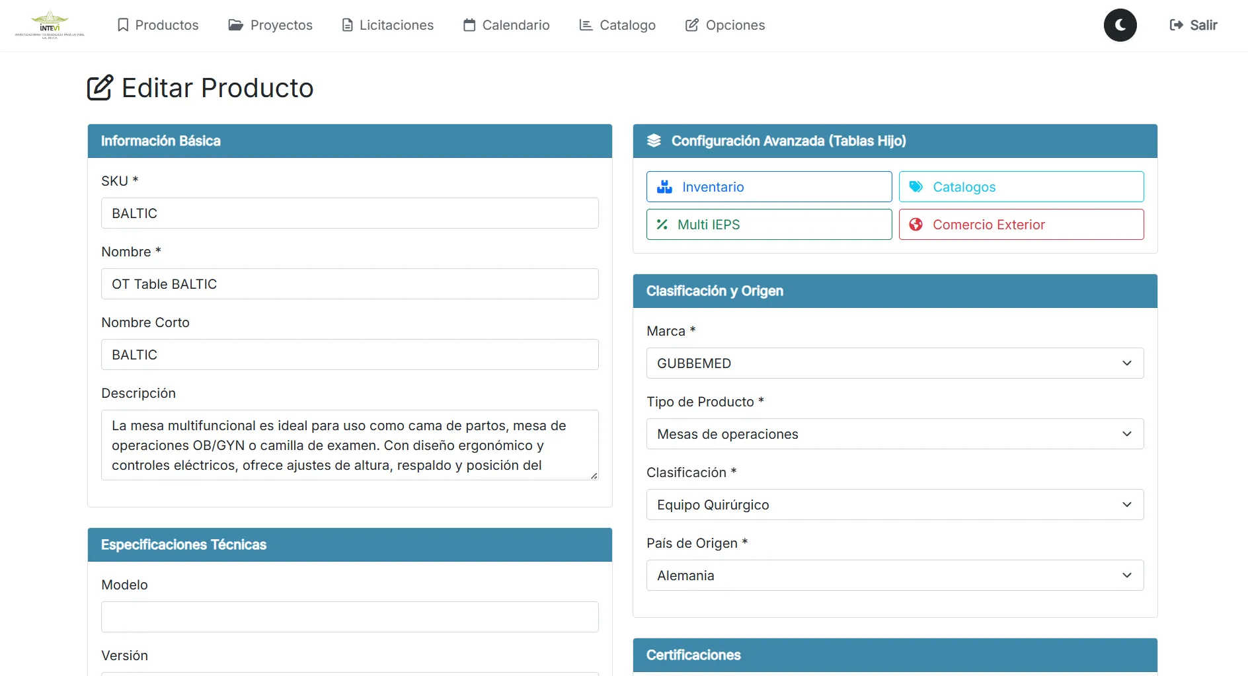
Task: Open the Productos menu
Action: click(x=158, y=25)
